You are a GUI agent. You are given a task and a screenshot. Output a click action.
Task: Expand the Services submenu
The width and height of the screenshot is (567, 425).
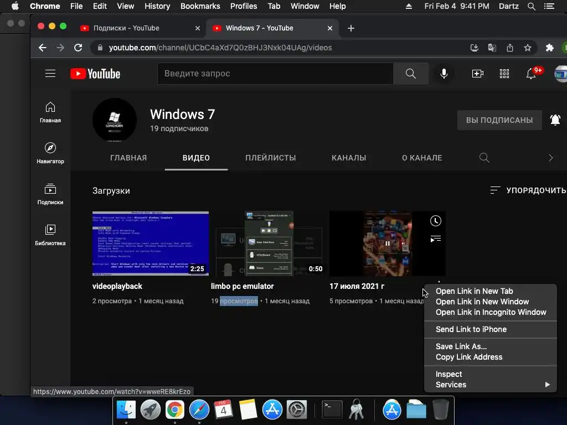click(x=491, y=385)
